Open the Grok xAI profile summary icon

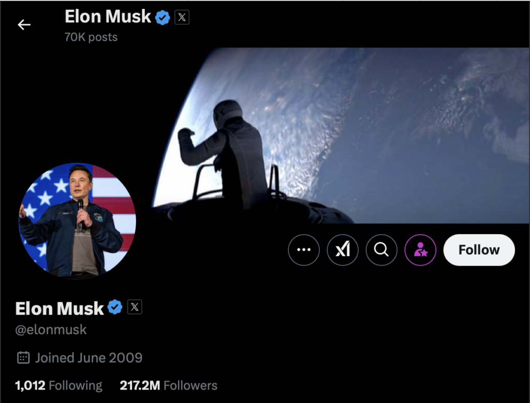(343, 250)
